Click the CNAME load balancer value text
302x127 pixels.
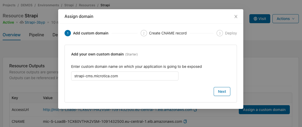tap(112, 121)
